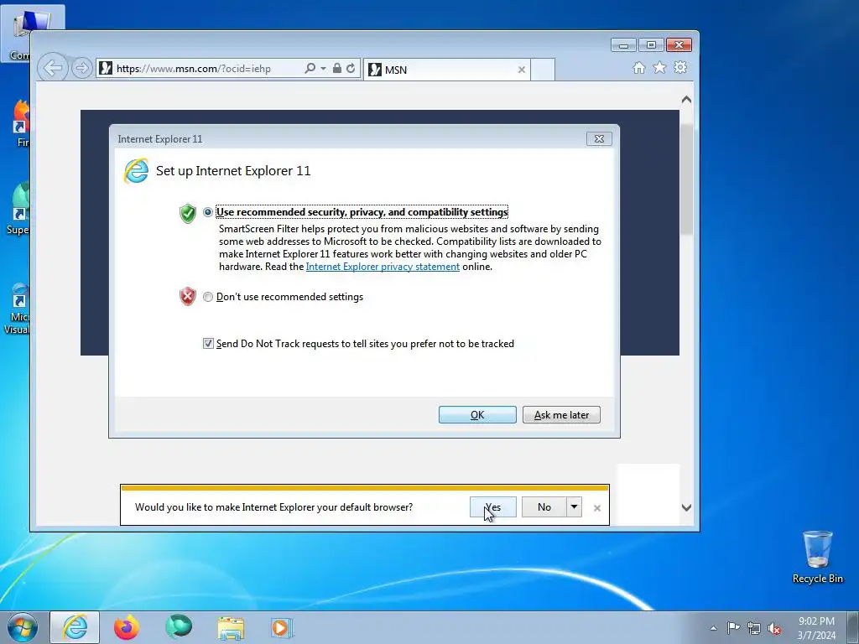The image size is (859, 644).
Task: Click OK in setup dialog
Action: 477,414
